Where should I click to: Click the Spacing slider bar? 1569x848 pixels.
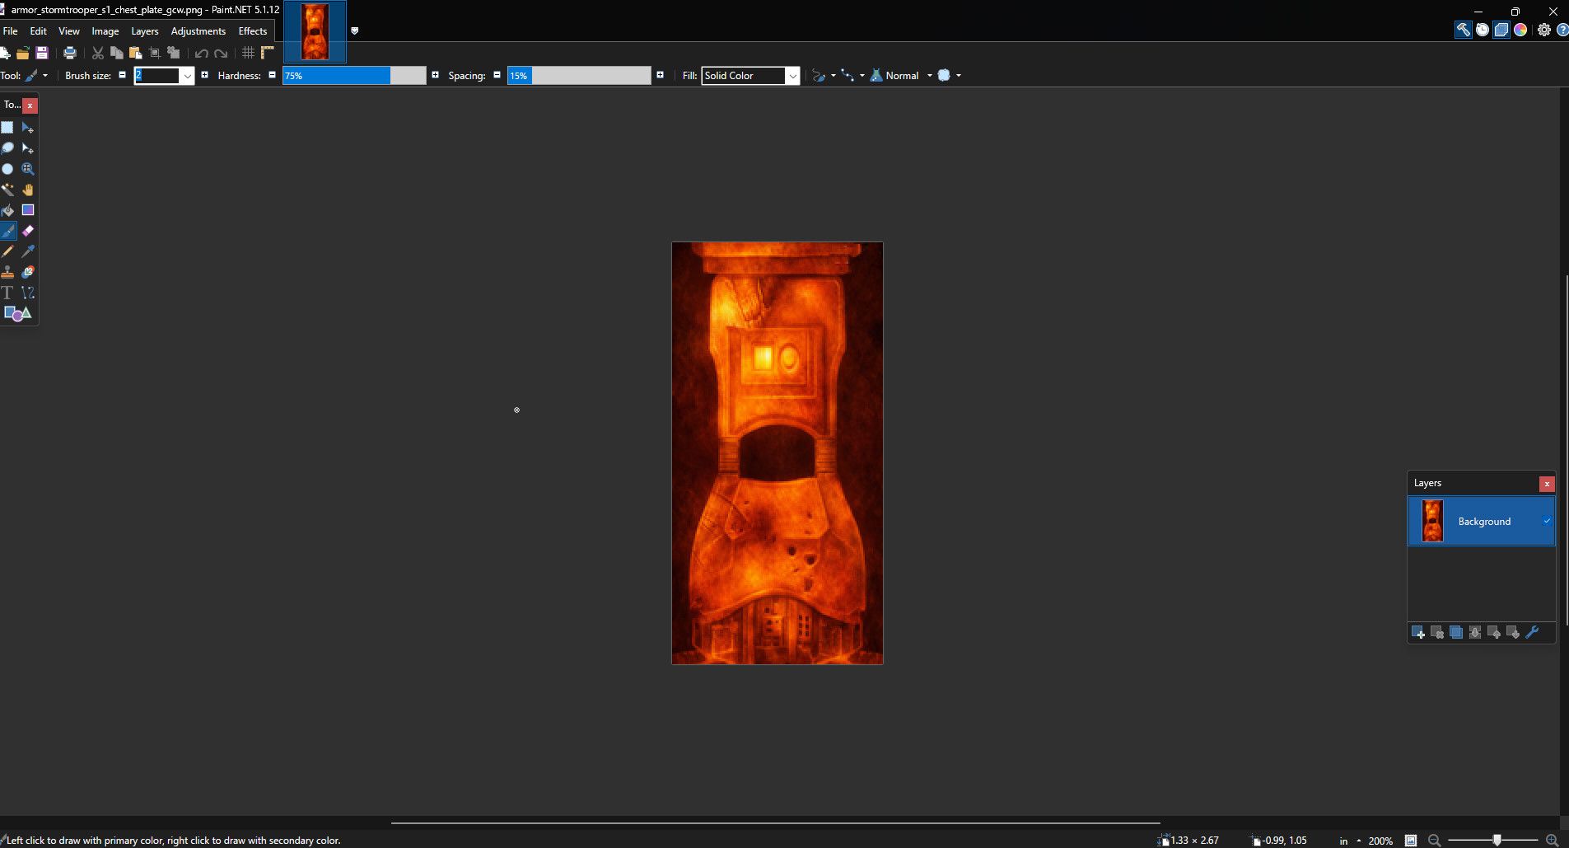point(579,76)
